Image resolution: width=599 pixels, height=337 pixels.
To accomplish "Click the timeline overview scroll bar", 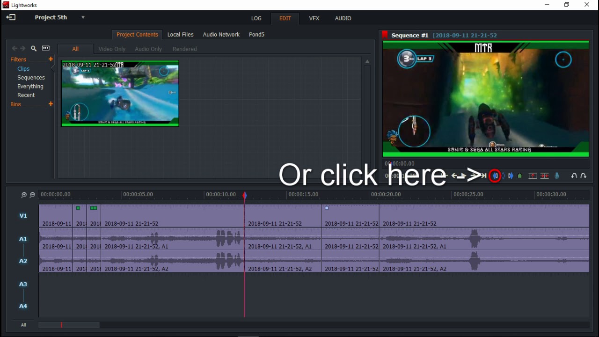I will 68,325.
